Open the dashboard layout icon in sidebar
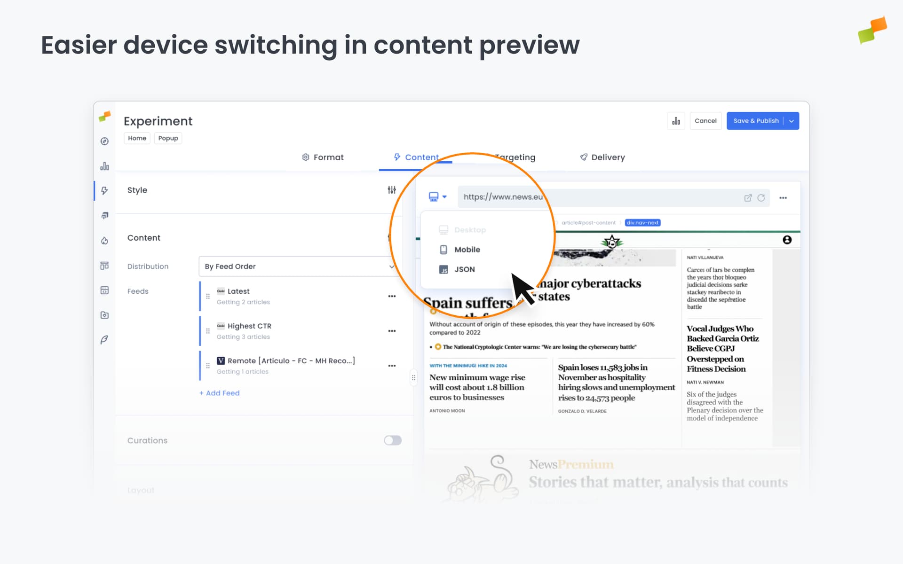 pos(104,265)
